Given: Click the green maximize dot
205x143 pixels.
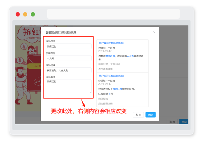Looking at the screenshot, I should point(33,14).
